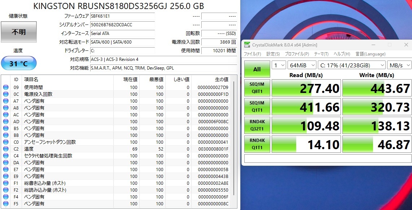Click raw value 00300008001F in 温度 row
This screenshot has height=210, width=412.
[x=213, y=149]
